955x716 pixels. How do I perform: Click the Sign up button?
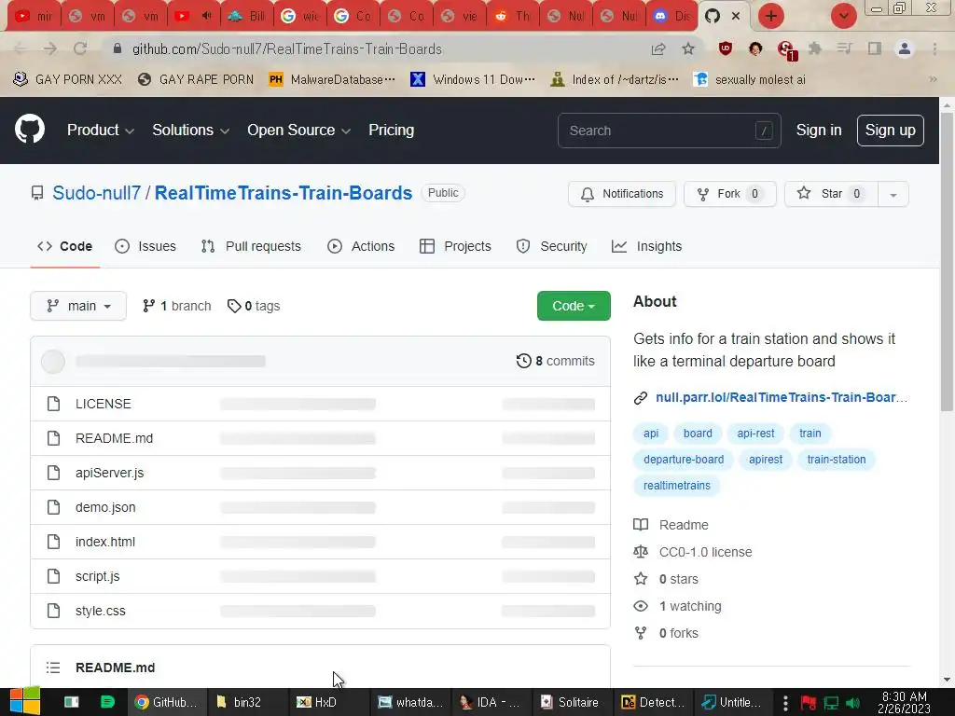pos(891,131)
